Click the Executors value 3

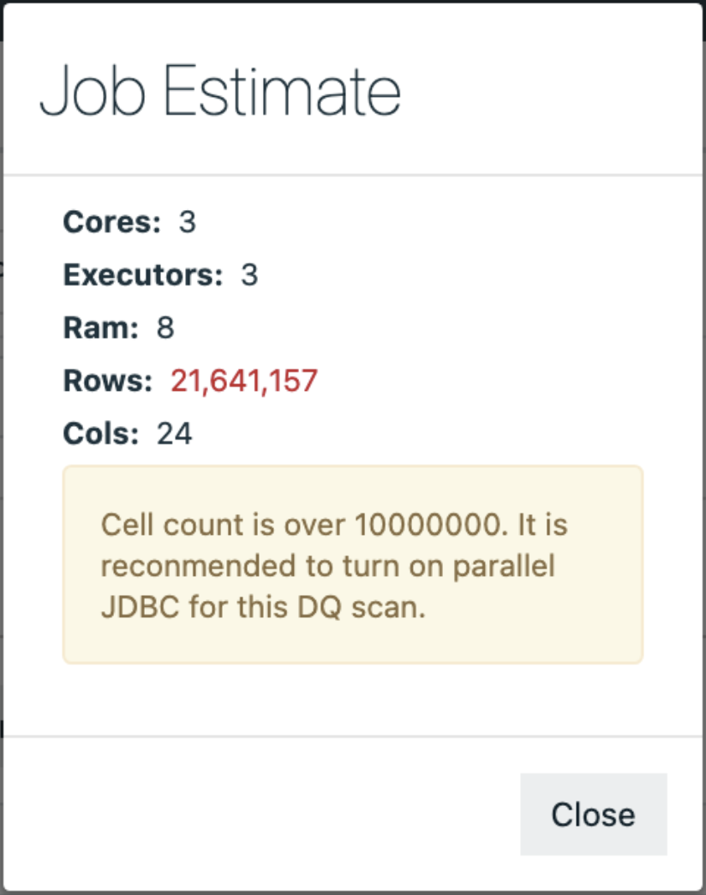pos(249,275)
